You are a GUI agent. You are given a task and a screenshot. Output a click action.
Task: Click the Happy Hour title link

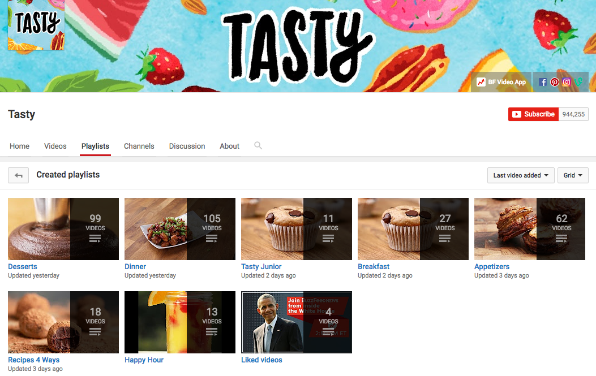[x=144, y=360]
